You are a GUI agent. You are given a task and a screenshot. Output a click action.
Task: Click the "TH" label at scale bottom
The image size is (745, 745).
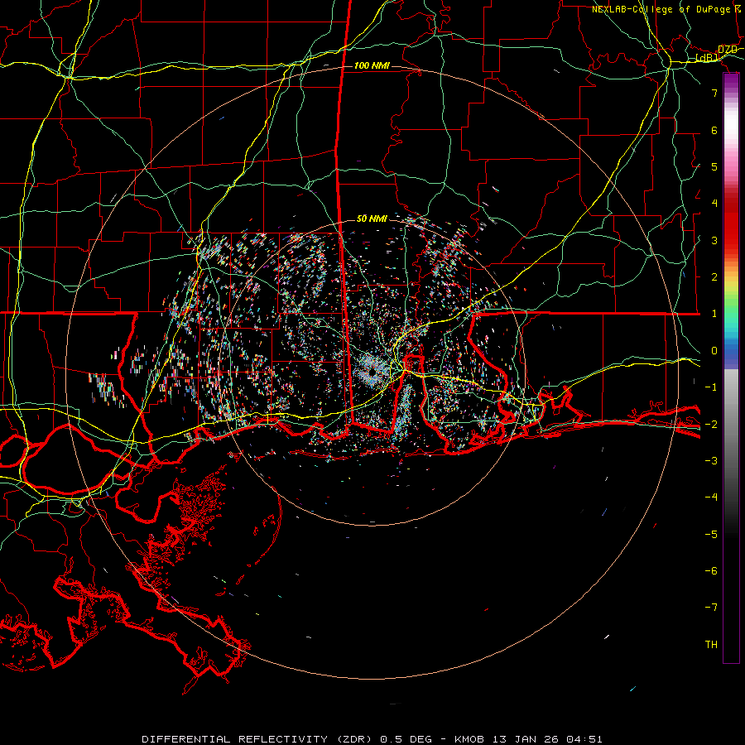tap(711, 645)
